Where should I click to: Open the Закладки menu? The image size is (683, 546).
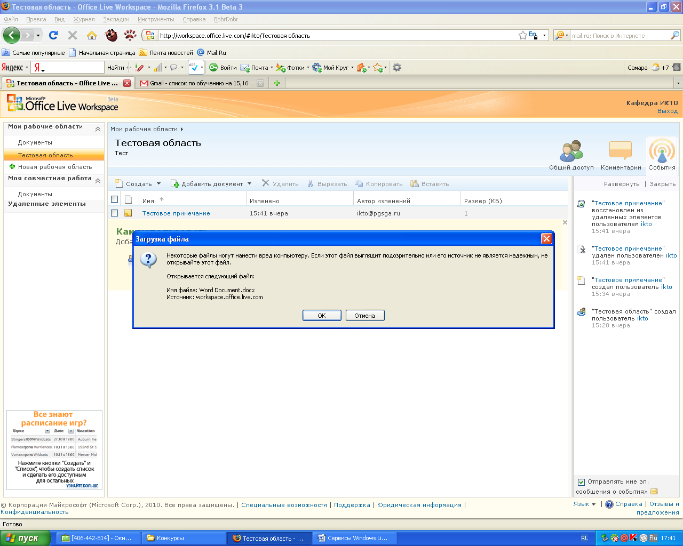(116, 19)
